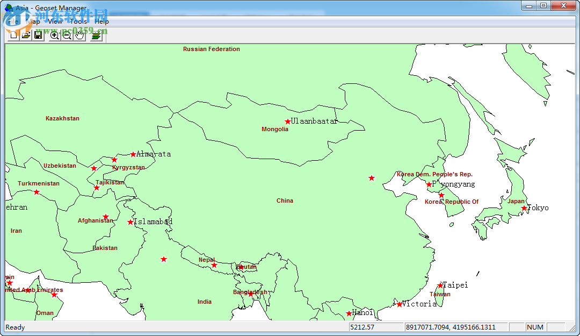Activate the Pan hand tool
This screenshot has width=580, height=336.
[78, 34]
